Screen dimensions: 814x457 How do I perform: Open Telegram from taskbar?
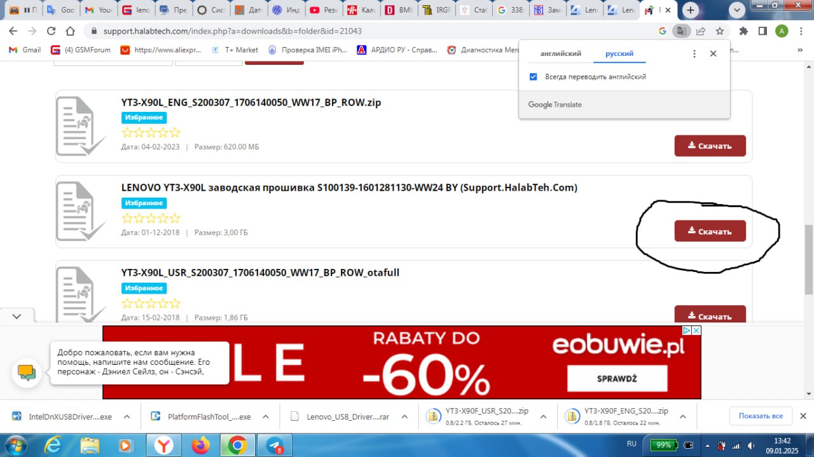coord(275,445)
